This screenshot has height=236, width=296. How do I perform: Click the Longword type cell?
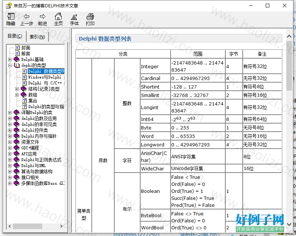click(x=155, y=145)
